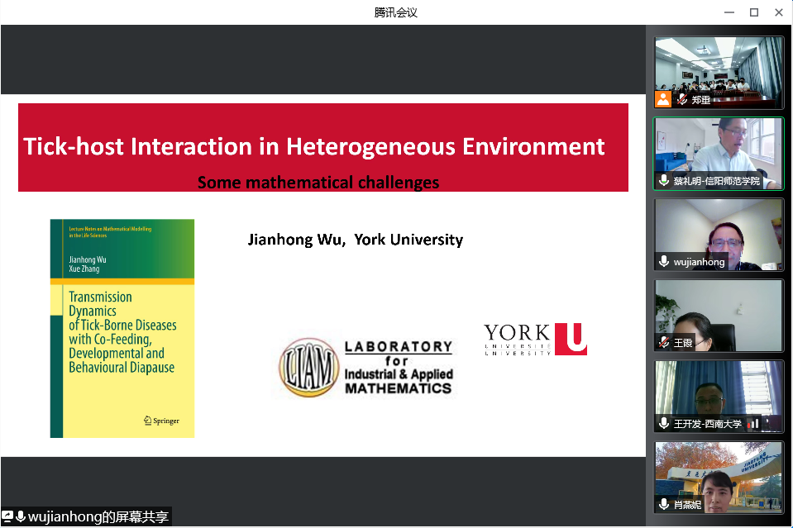Click the York University logo on the slide
This screenshot has height=528, width=793.
pyautogui.click(x=535, y=340)
